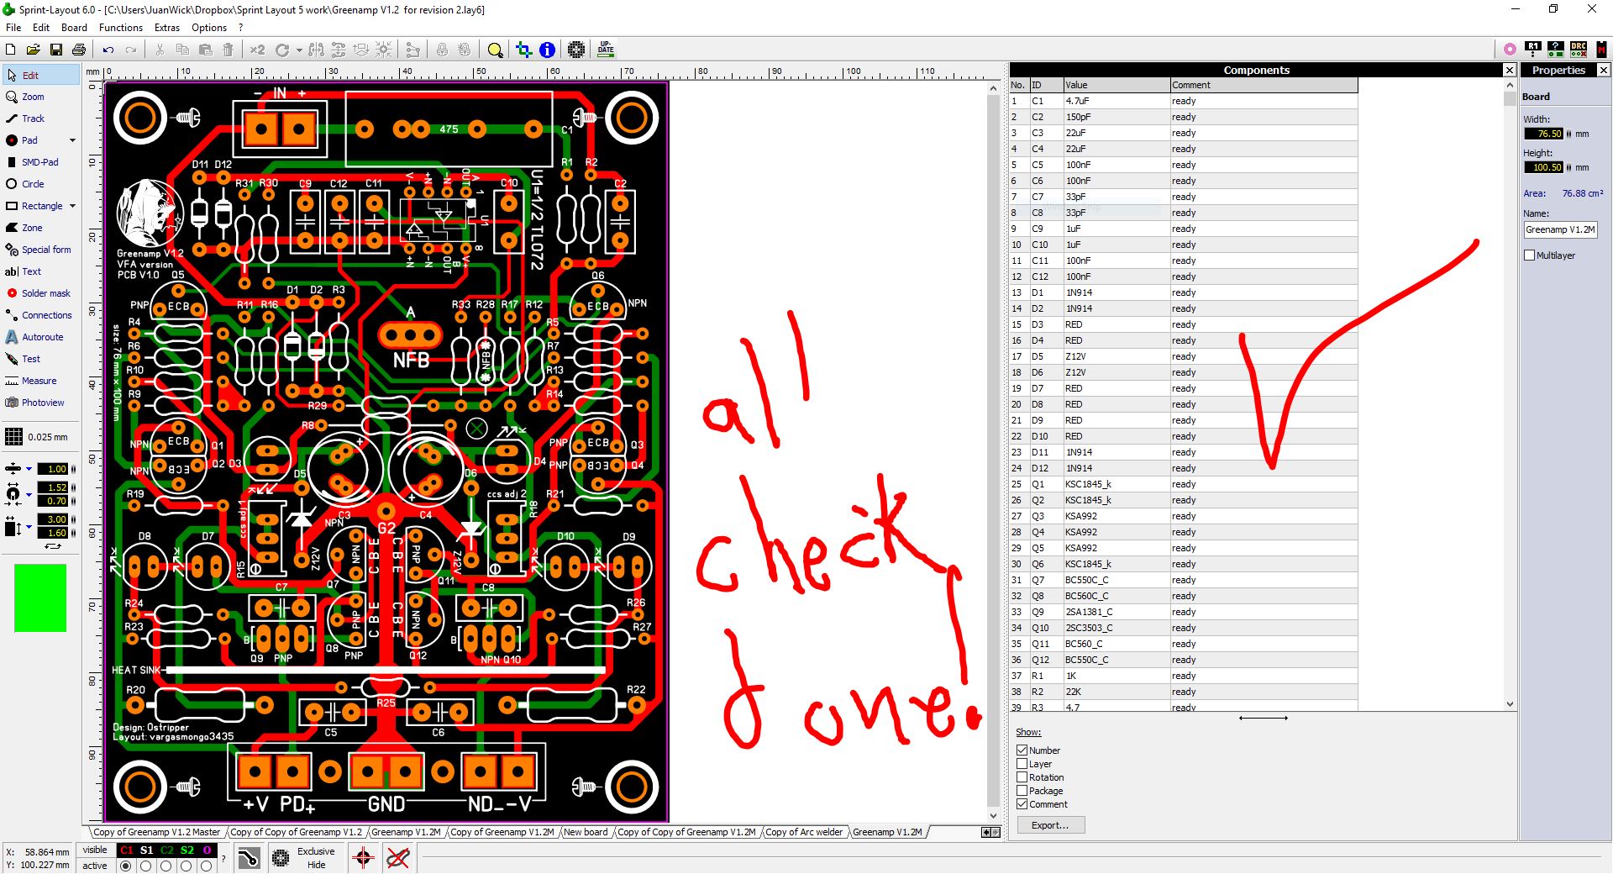
Task: Set C2 as the active layer
Action: (166, 866)
